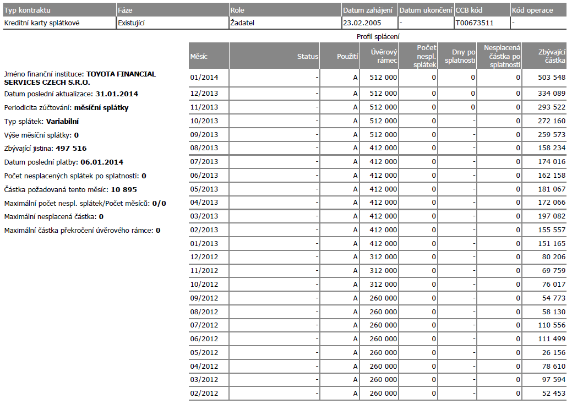Select remaining amount 503 548
This screenshot has height=404, width=572.
544,77
